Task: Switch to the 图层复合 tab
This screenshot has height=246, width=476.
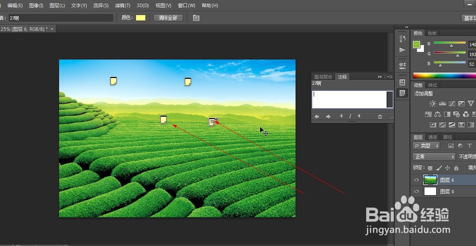Action: click(323, 77)
